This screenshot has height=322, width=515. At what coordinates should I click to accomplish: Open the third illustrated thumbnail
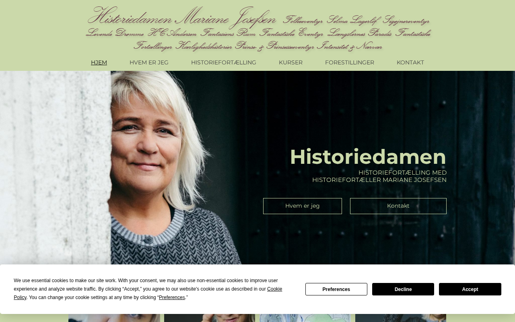305,318
